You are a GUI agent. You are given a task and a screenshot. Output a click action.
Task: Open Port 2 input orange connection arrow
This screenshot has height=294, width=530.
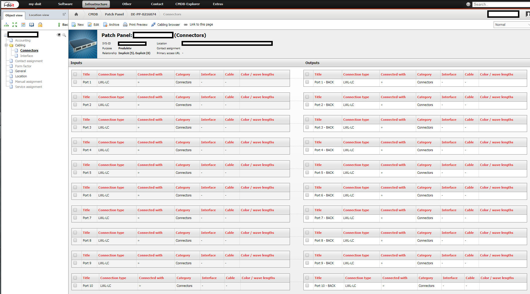point(139,105)
